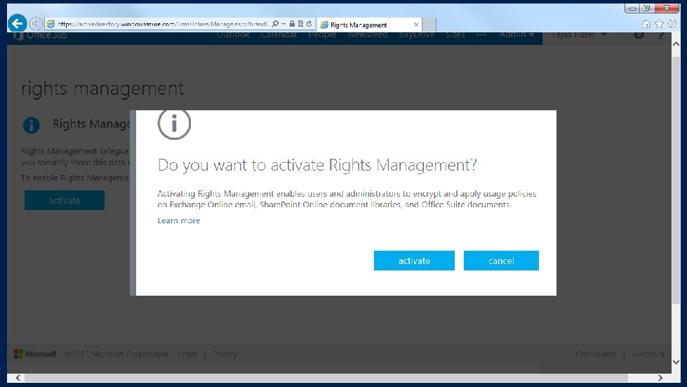
Task: Close the Rights Management tab
Action: click(x=416, y=25)
